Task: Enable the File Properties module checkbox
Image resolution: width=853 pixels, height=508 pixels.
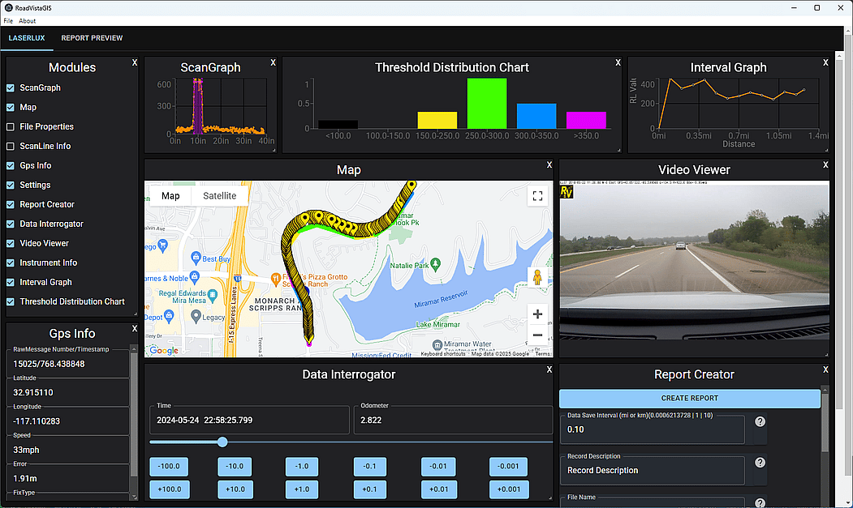Action: (11, 126)
